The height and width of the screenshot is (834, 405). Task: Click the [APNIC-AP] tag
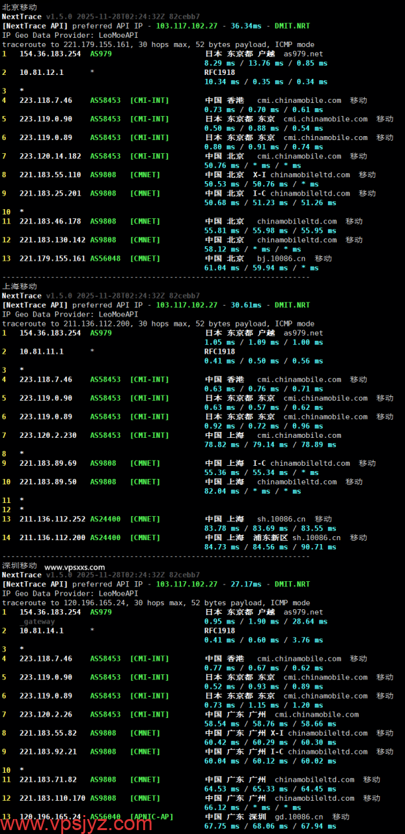152,817
